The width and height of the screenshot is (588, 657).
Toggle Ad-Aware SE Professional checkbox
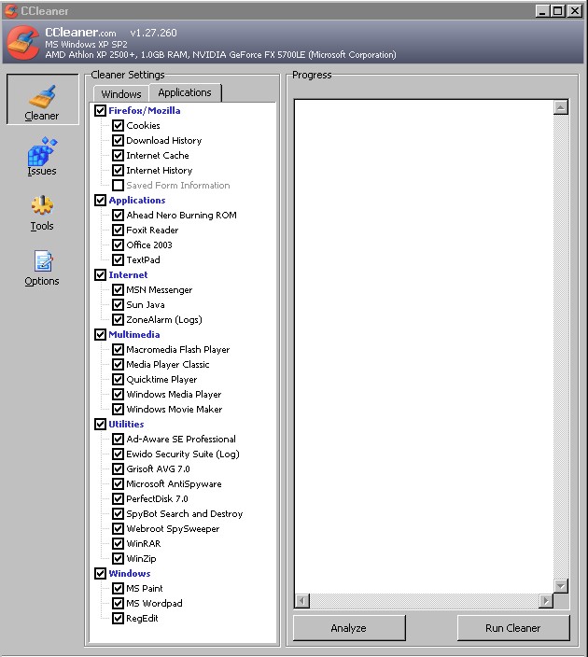point(118,440)
